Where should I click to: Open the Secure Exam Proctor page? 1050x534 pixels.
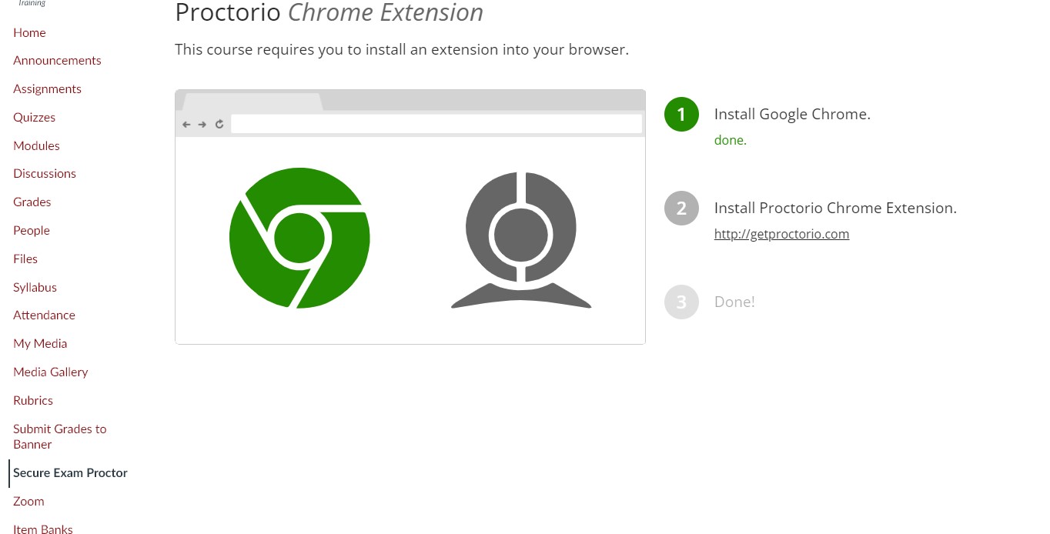[x=70, y=472]
